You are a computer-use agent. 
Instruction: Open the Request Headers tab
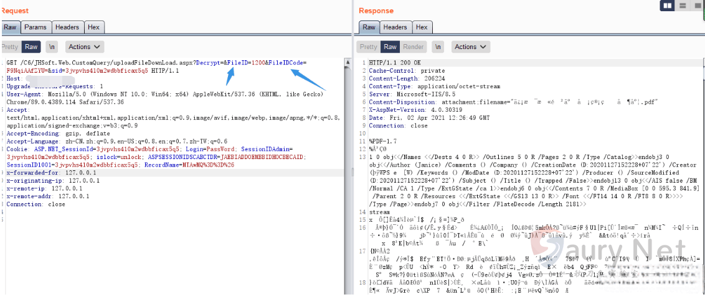[x=67, y=27]
